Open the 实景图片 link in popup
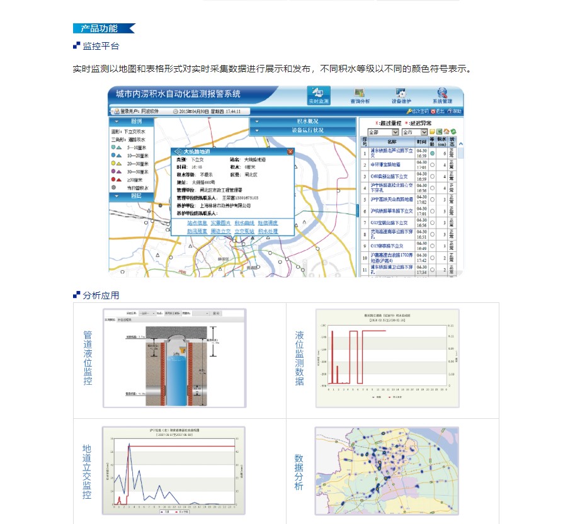The width and height of the screenshot is (563, 524). coord(220,223)
